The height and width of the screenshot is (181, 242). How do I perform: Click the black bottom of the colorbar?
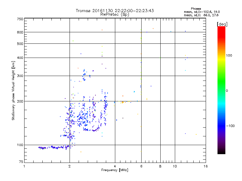(221, 152)
